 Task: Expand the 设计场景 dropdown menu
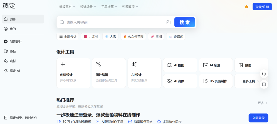pyautogui.click(x=88, y=7)
